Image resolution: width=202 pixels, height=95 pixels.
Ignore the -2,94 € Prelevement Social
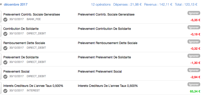(x=194, y=70)
